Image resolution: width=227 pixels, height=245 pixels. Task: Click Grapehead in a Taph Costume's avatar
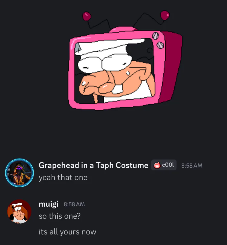(19, 173)
